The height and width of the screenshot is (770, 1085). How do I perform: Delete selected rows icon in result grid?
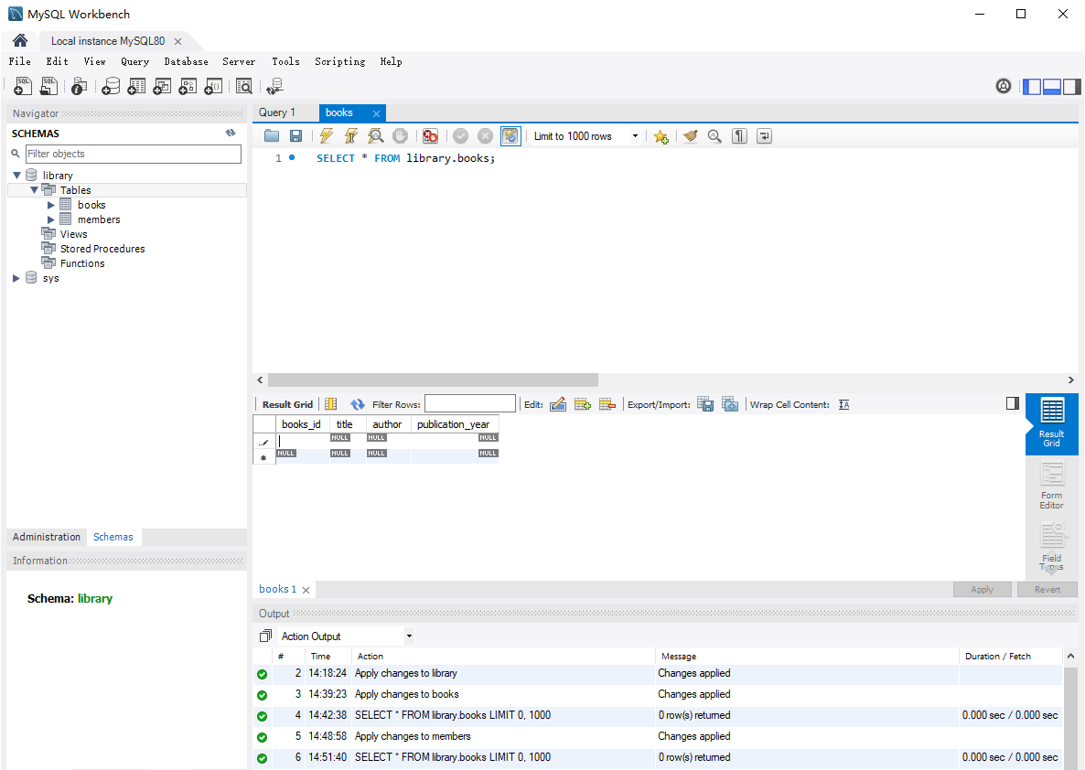click(x=607, y=405)
